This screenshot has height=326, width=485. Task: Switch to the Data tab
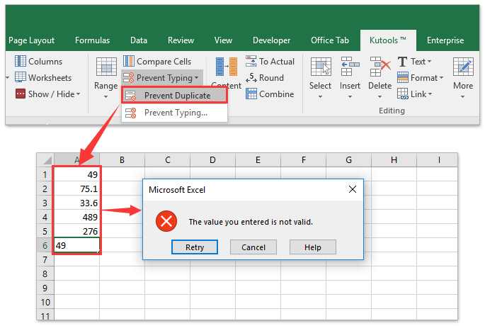point(139,40)
